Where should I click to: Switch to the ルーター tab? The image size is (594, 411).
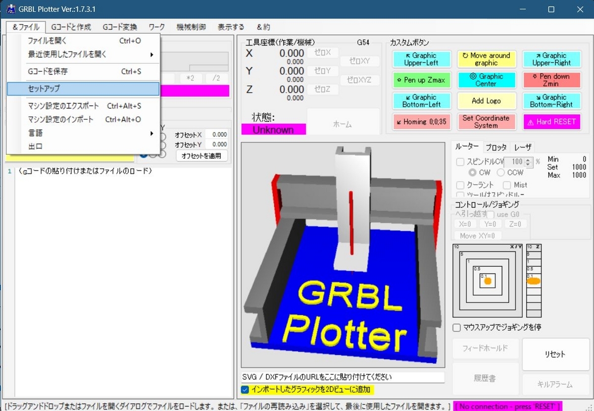(466, 147)
